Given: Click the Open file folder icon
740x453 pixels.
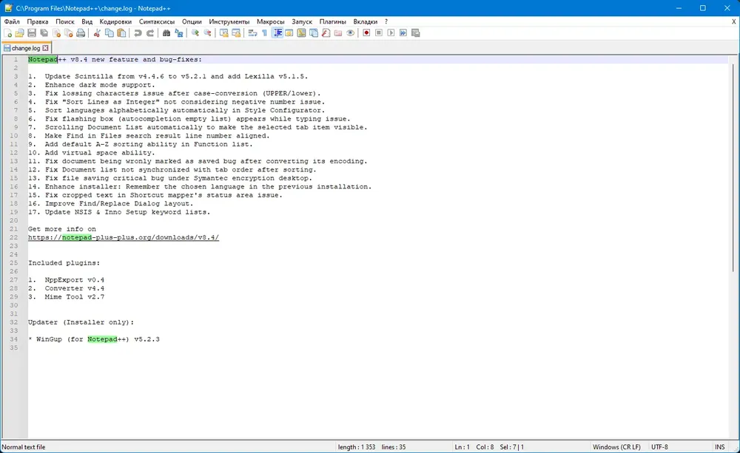Looking at the screenshot, I should [x=20, y=33].
